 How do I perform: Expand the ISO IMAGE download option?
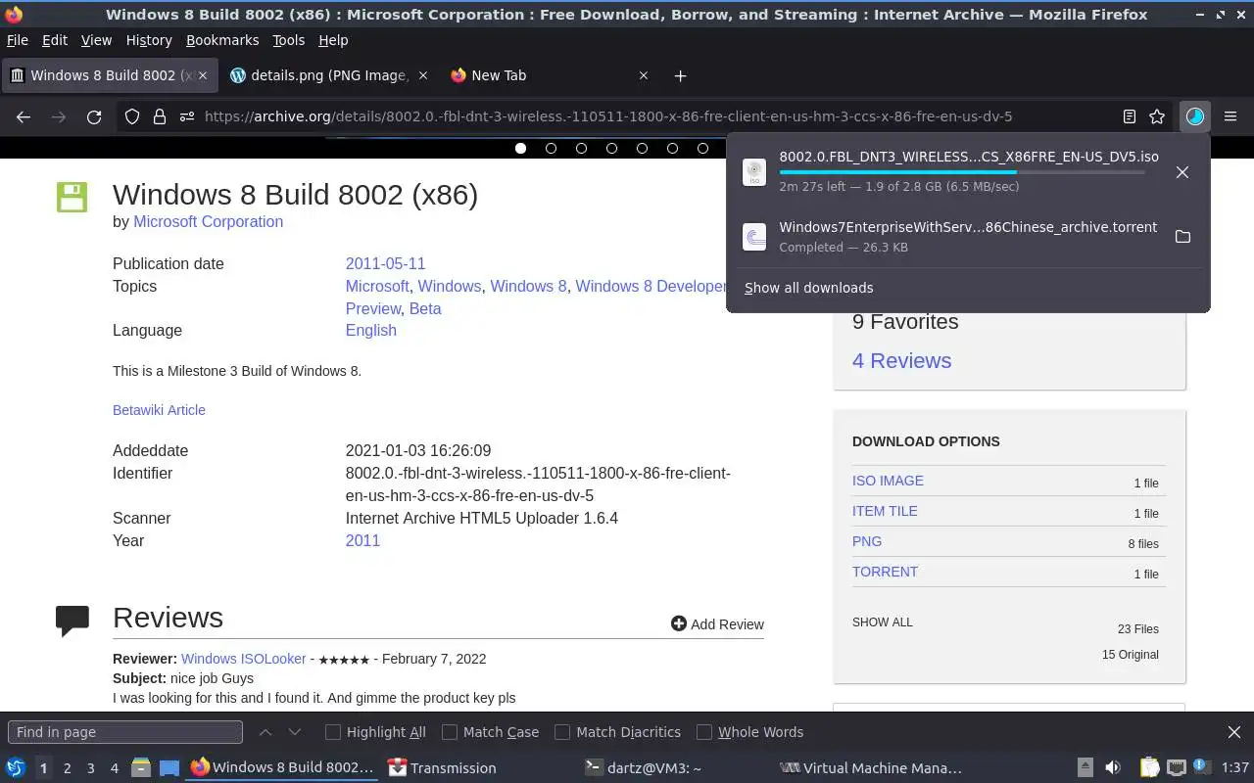click(888, 481)
